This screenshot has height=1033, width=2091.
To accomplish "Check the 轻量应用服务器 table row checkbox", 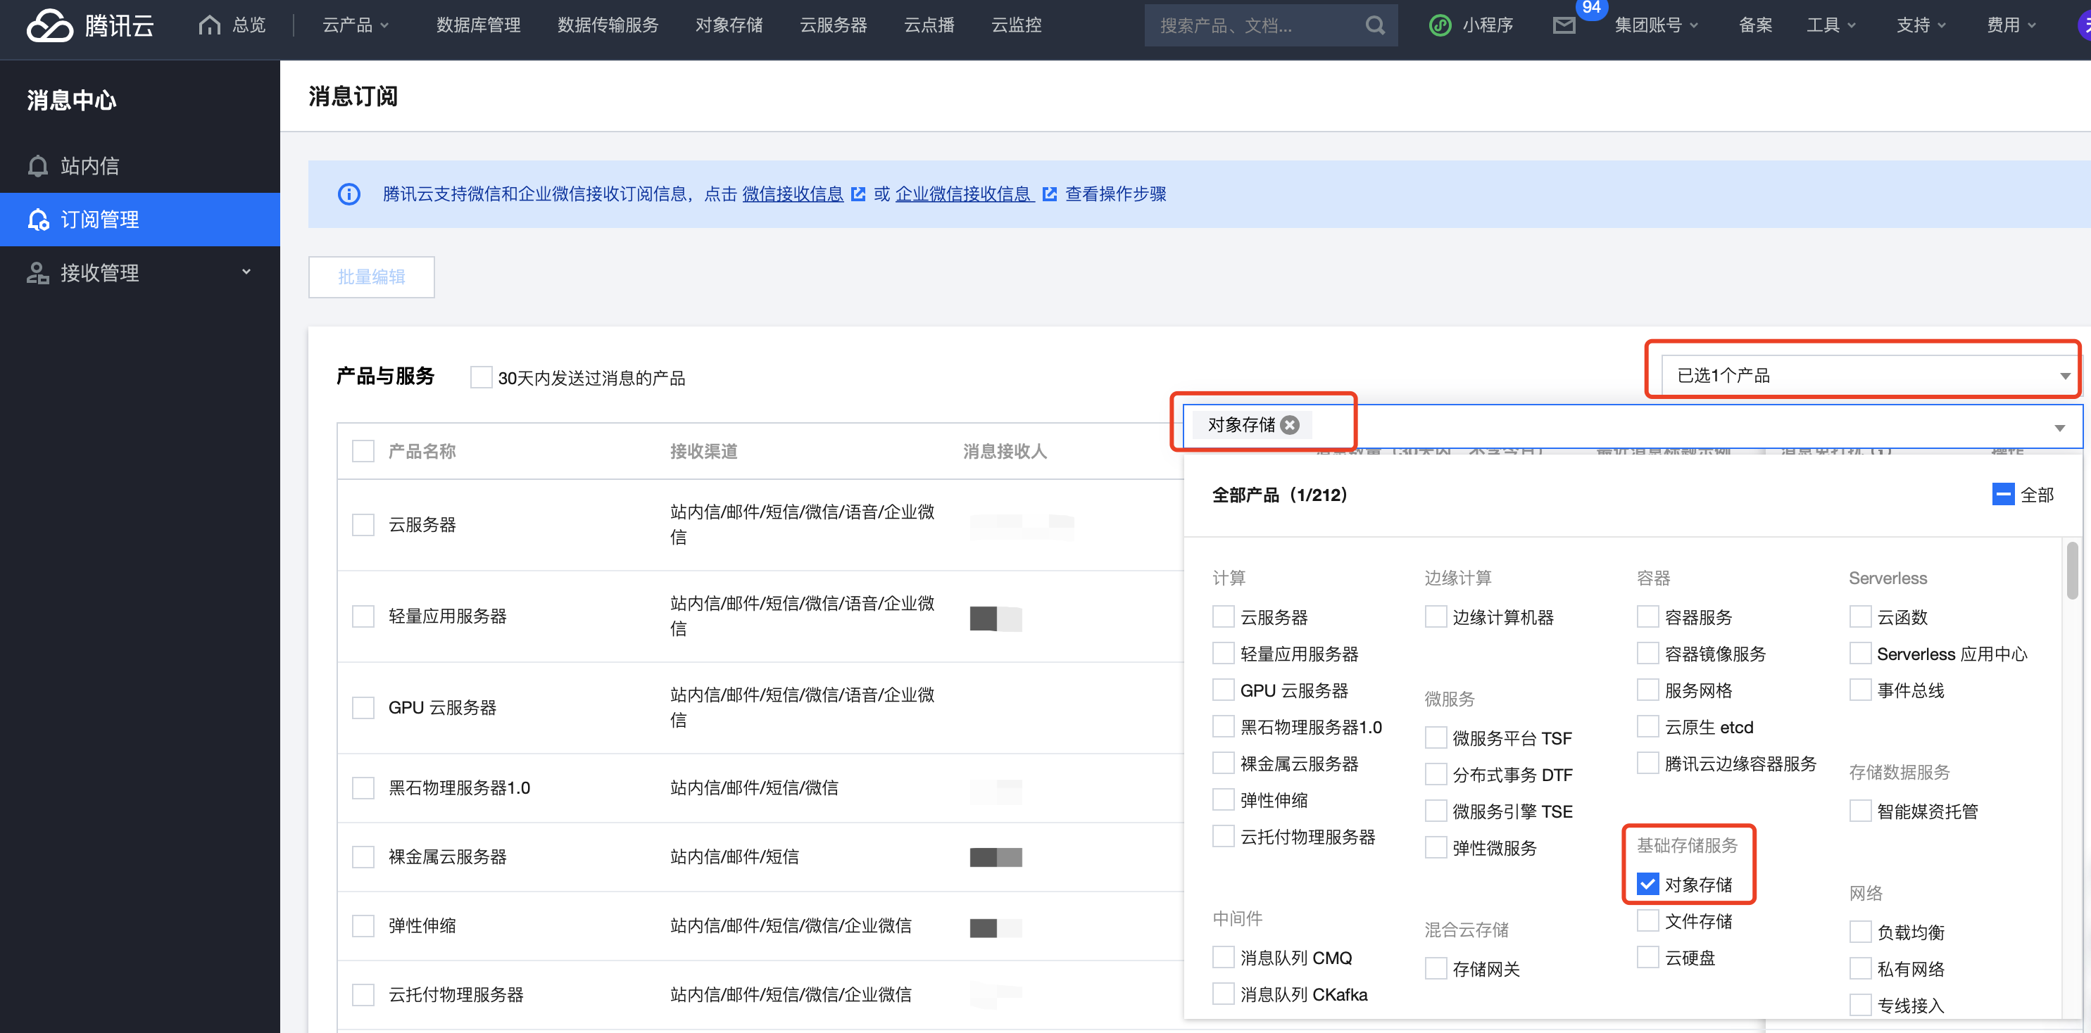I will (363, 616).
